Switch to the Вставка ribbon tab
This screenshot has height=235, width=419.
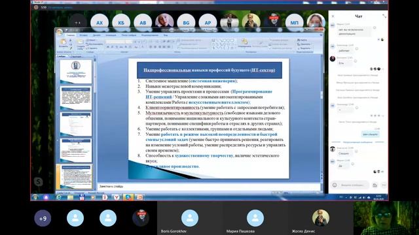[84, 35]
